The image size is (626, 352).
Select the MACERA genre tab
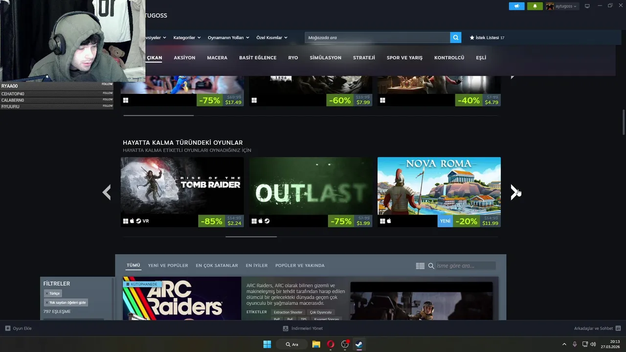tap(217, 58)
